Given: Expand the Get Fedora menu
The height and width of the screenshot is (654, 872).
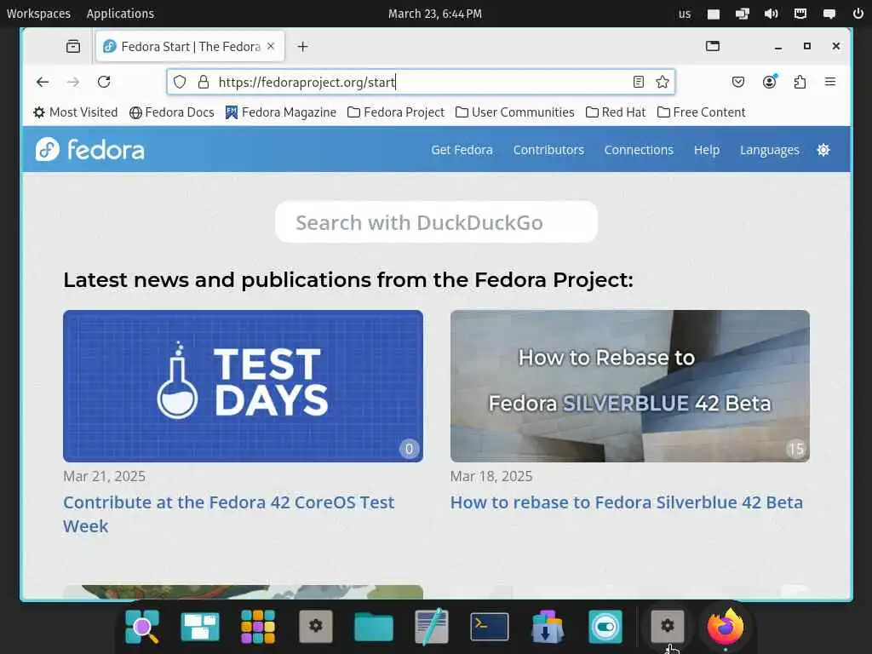Looking at the screenshot, I should click(x=462, y=150).
